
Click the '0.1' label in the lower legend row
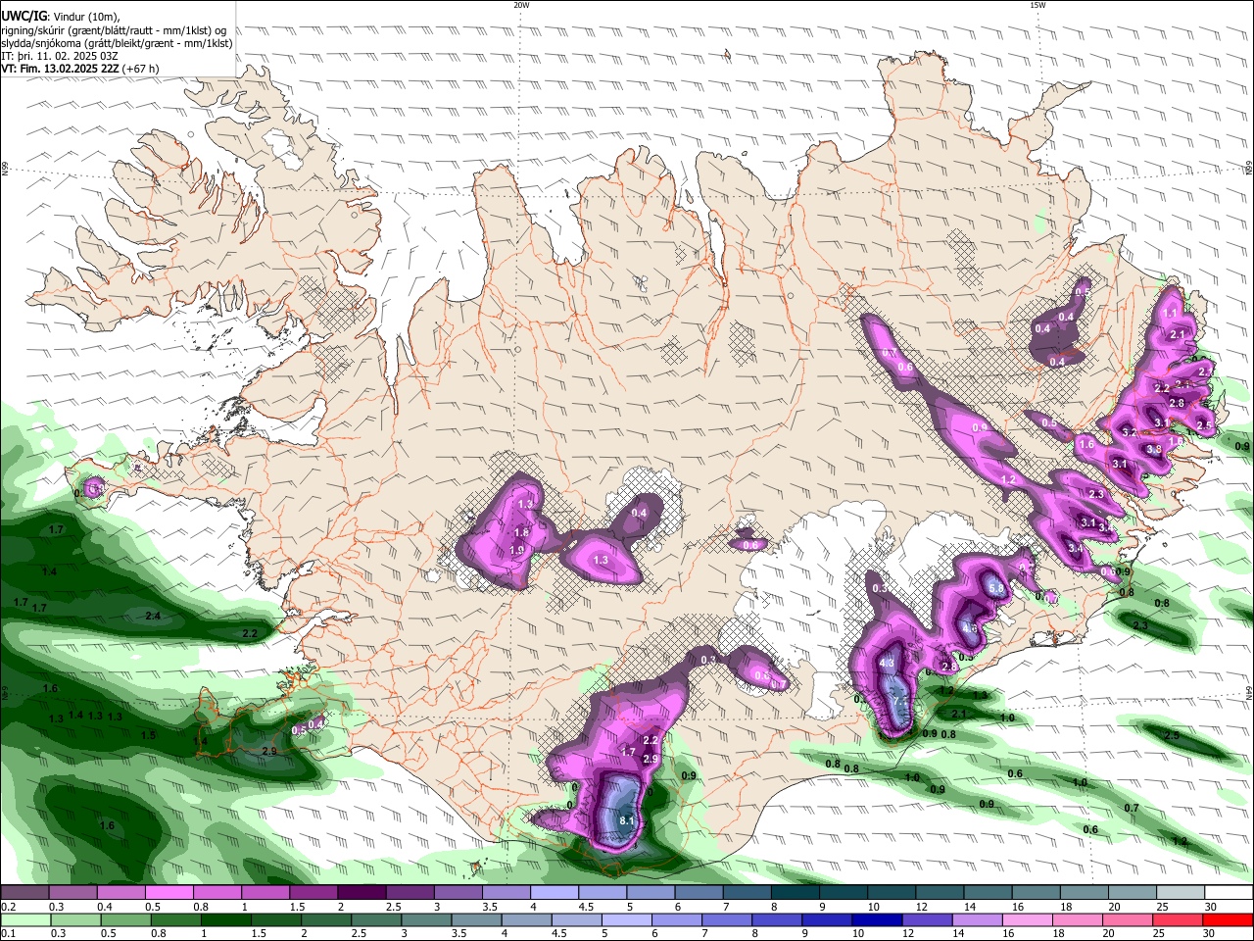coord(9,933)
